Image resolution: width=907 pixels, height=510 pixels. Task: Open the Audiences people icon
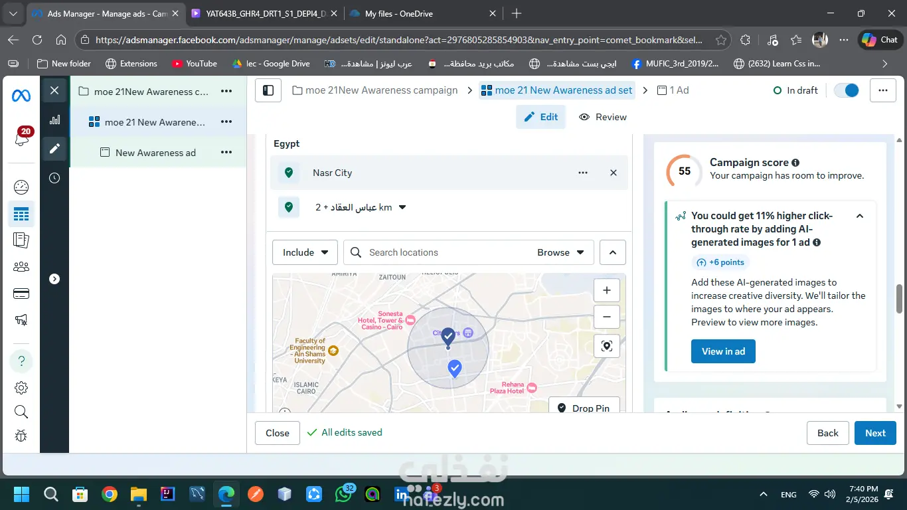pyautogui.click(x=21, y=267)
